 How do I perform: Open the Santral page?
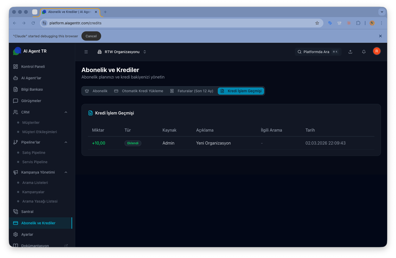40,212
